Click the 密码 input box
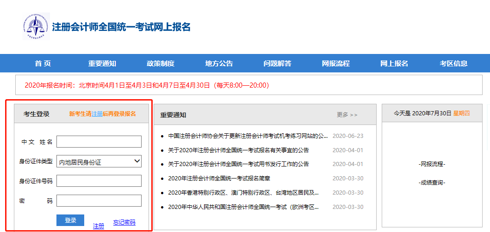The height and width of the screenshot is (232, 490). tap(99, 201)
